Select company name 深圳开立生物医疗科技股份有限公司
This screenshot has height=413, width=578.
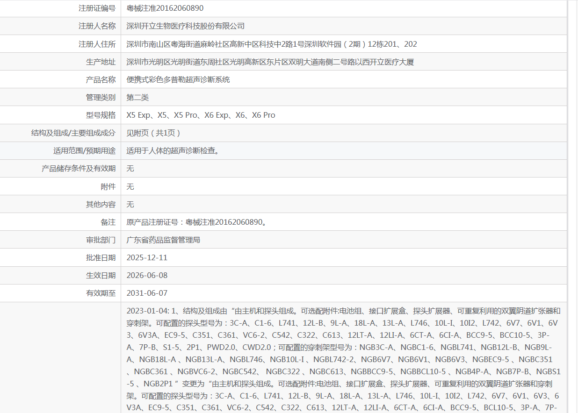[186, 26]
